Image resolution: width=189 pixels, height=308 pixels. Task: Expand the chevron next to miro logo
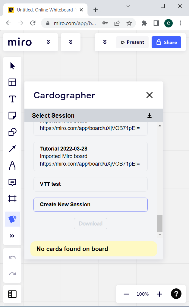pos(48,42)
